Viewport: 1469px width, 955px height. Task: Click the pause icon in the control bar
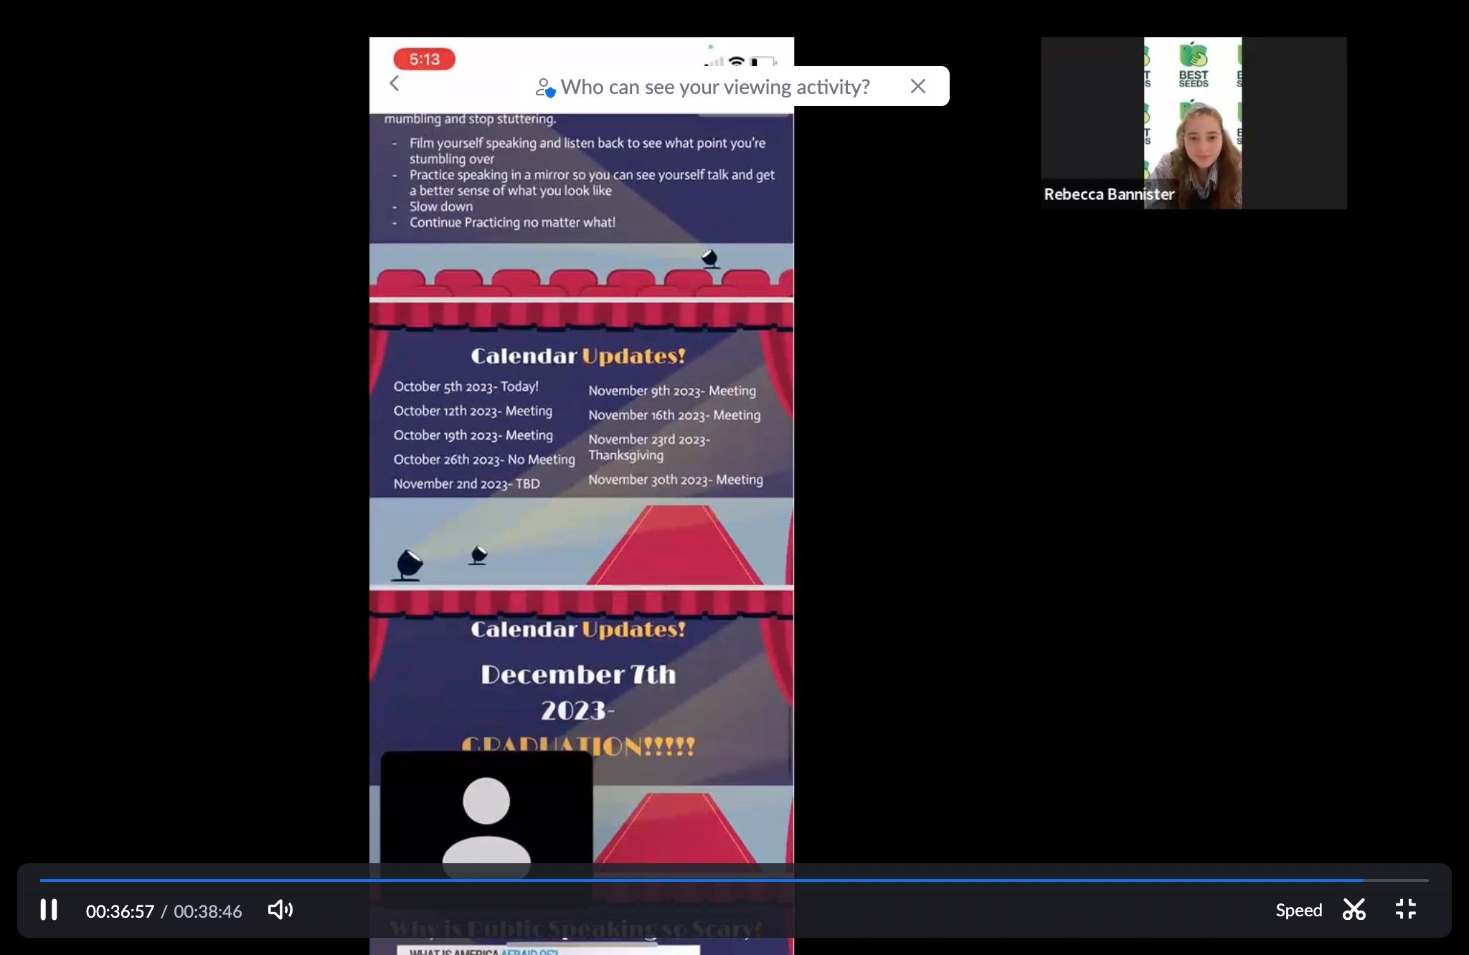coord(48,910)
